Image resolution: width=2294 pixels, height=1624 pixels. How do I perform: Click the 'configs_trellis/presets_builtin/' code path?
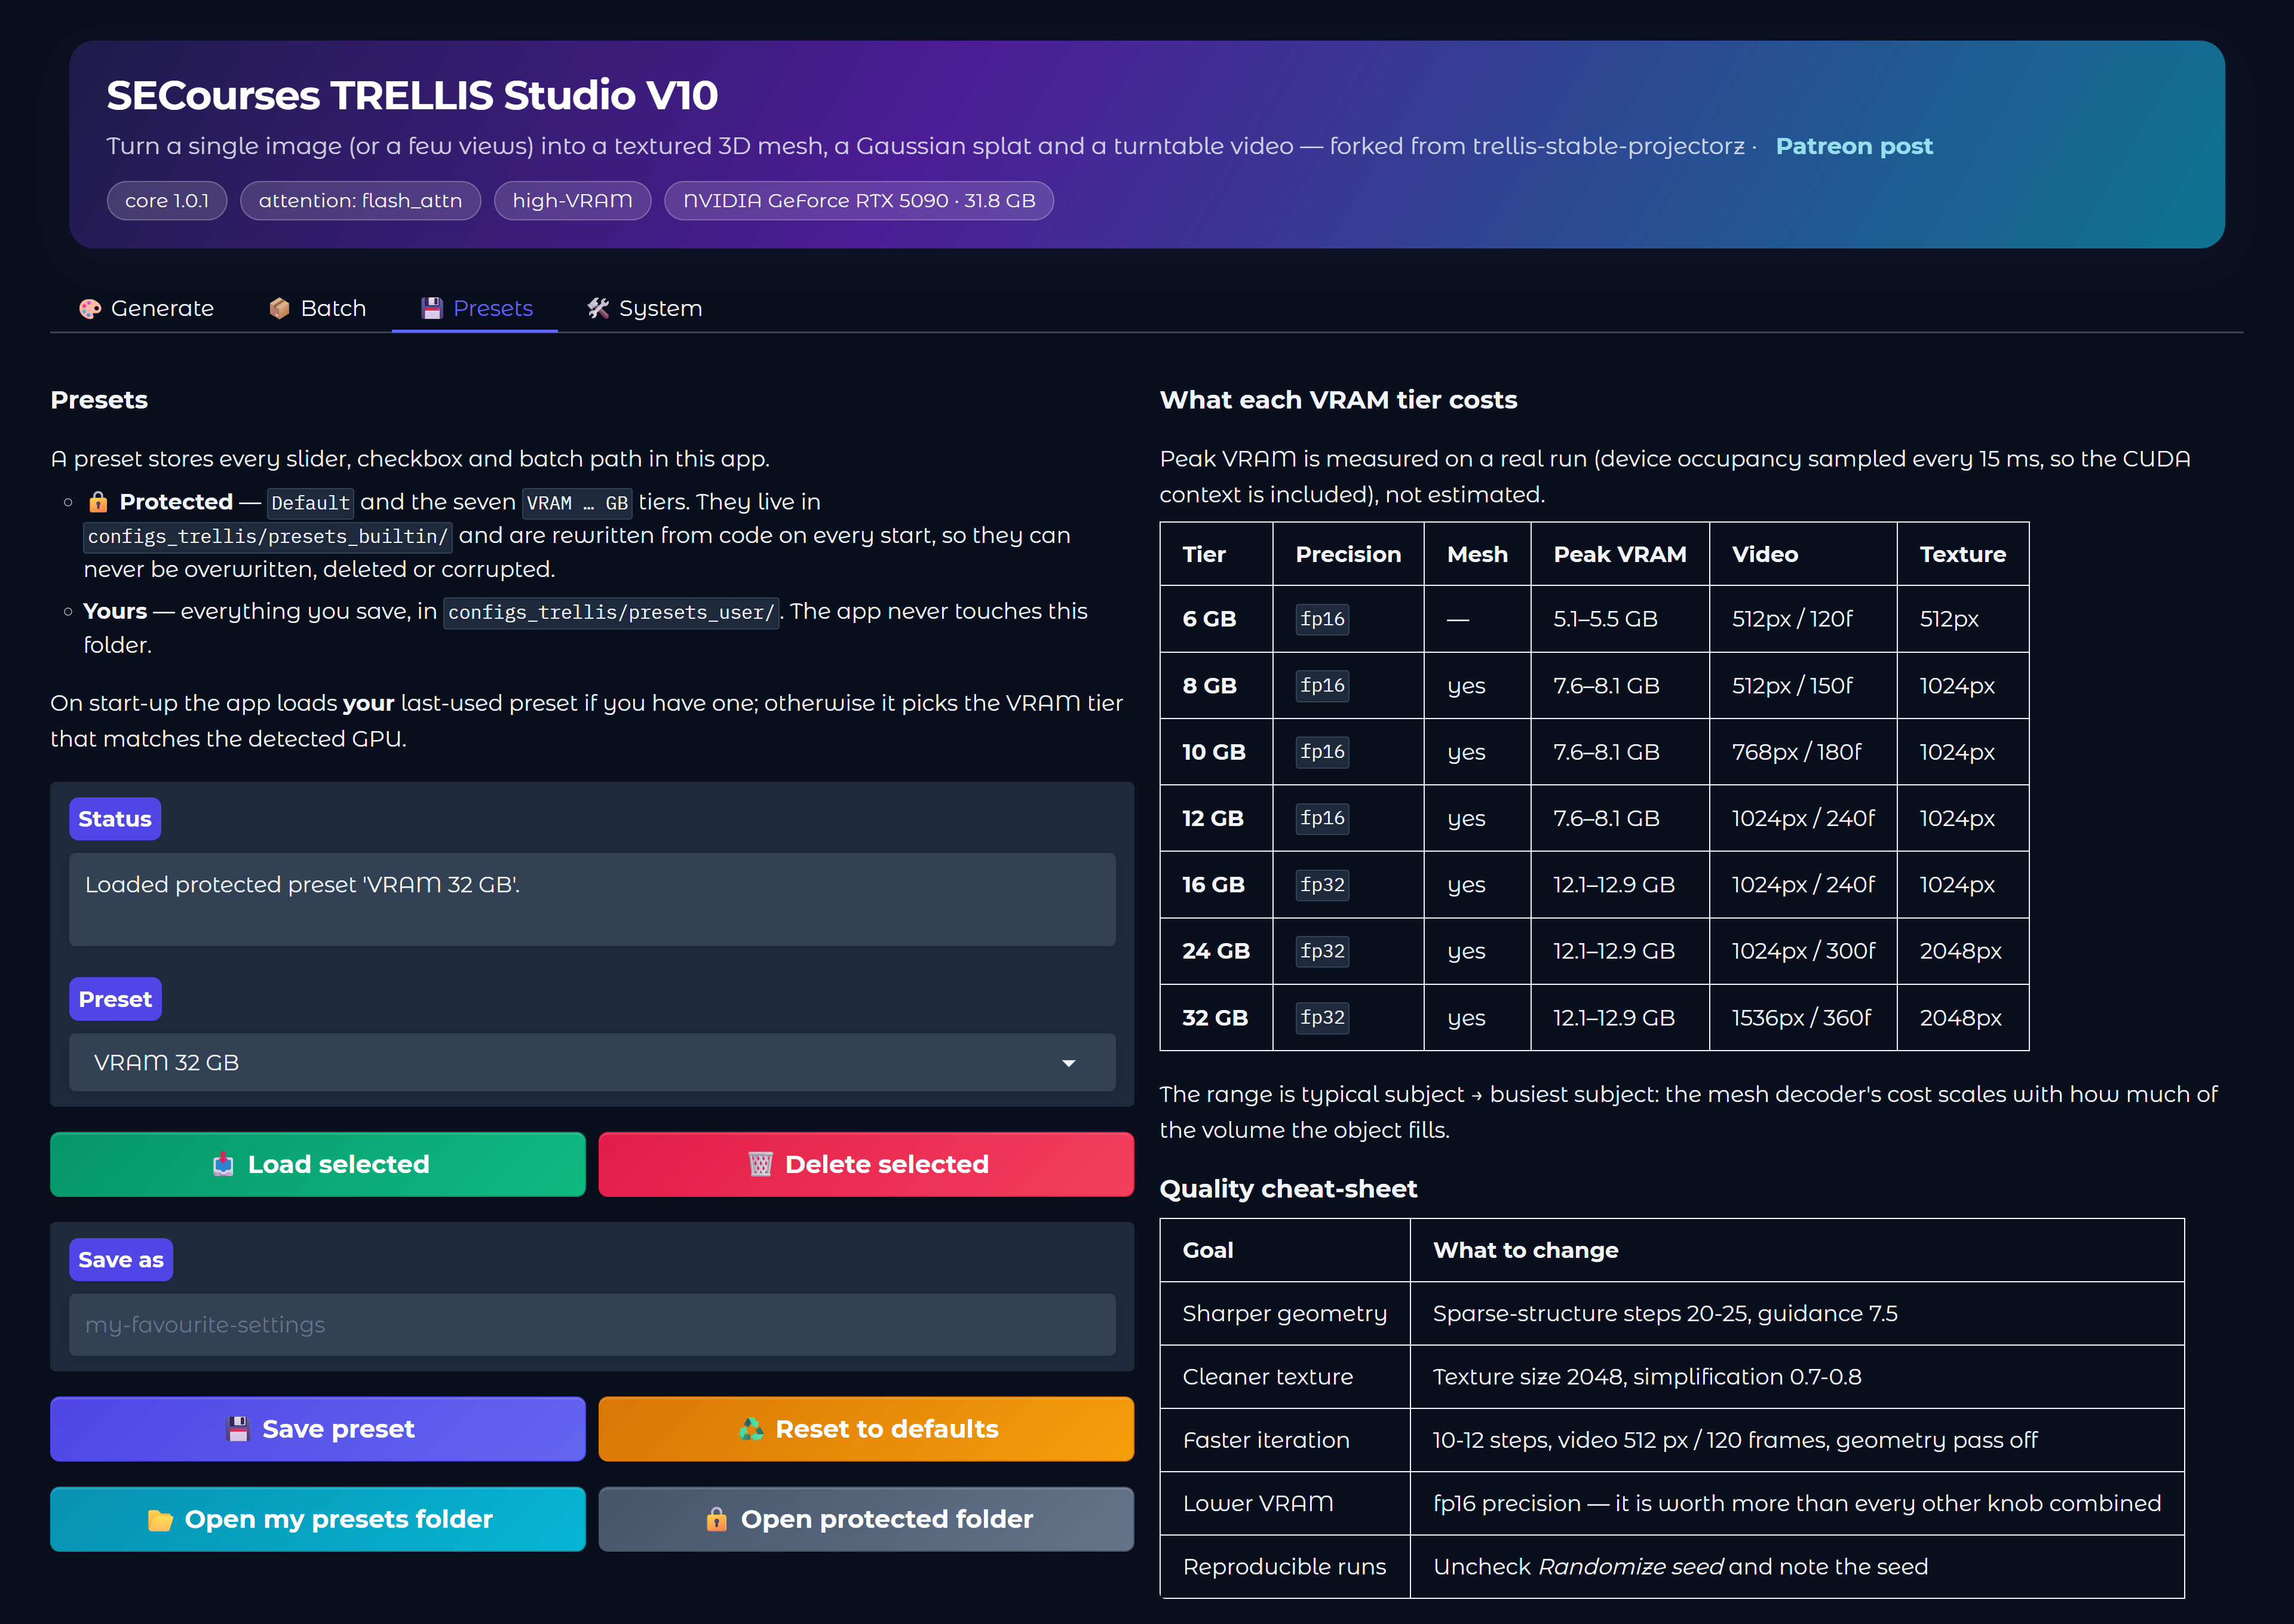click(x=268, y=537)
